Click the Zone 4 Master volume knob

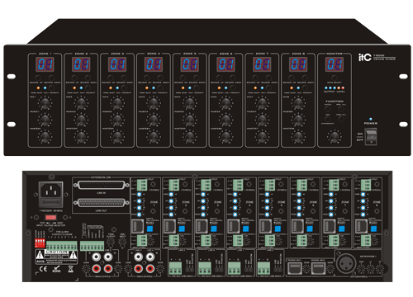[x=154, y=137]
